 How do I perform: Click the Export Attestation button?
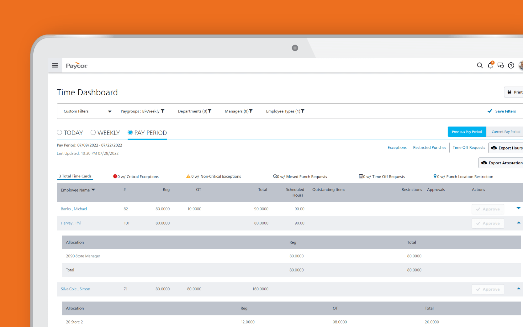coord(501,163)
